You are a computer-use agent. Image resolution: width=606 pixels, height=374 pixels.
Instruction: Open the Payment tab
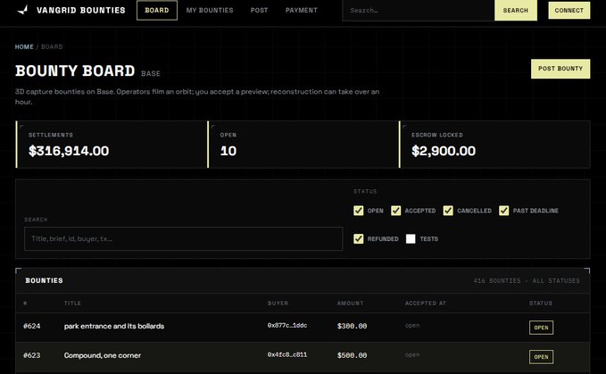[302, 11]
